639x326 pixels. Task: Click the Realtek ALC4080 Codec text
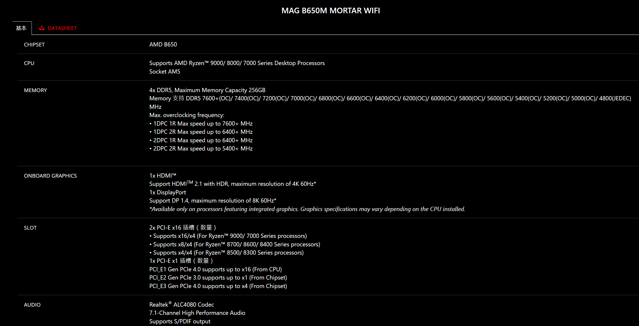tap(182, 304)
